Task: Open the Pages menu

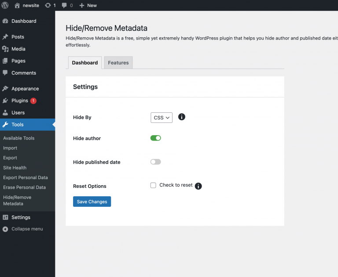Action: click(x=28, y=61)
